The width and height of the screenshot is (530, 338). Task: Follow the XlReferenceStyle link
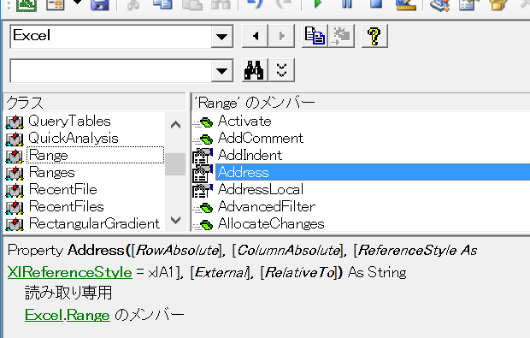click(69, 272)
